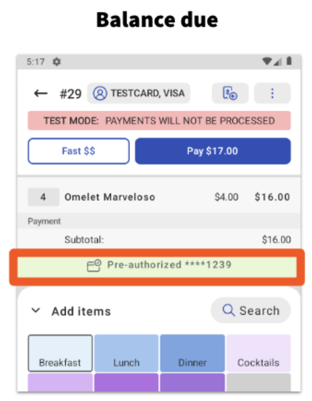Collapse the Add items section chevron

pyautogui.click(x=36, y=311)
